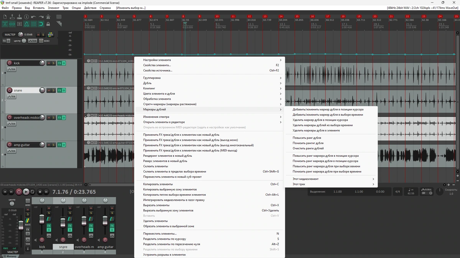Toggle the locking padlock icon

coord(48,24)
